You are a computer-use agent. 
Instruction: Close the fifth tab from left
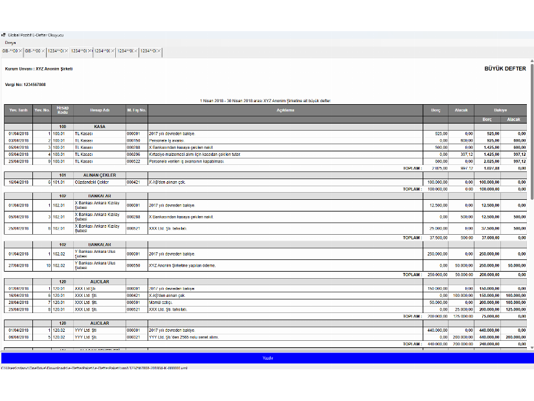tap(113, 50)
